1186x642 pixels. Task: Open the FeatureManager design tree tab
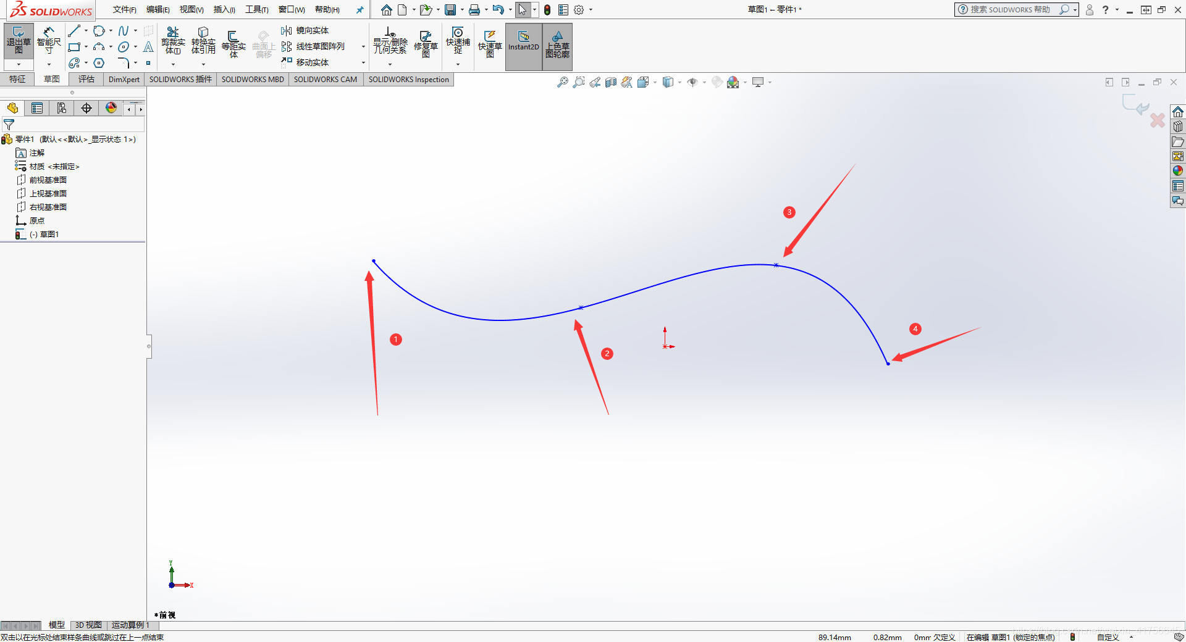click(x=12, y=108)
